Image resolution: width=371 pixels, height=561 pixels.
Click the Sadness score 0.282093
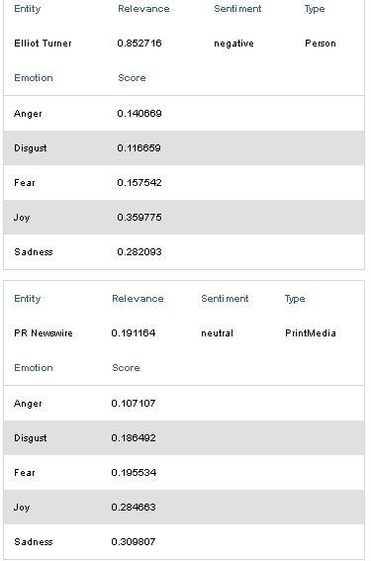[x=139, y=252]
